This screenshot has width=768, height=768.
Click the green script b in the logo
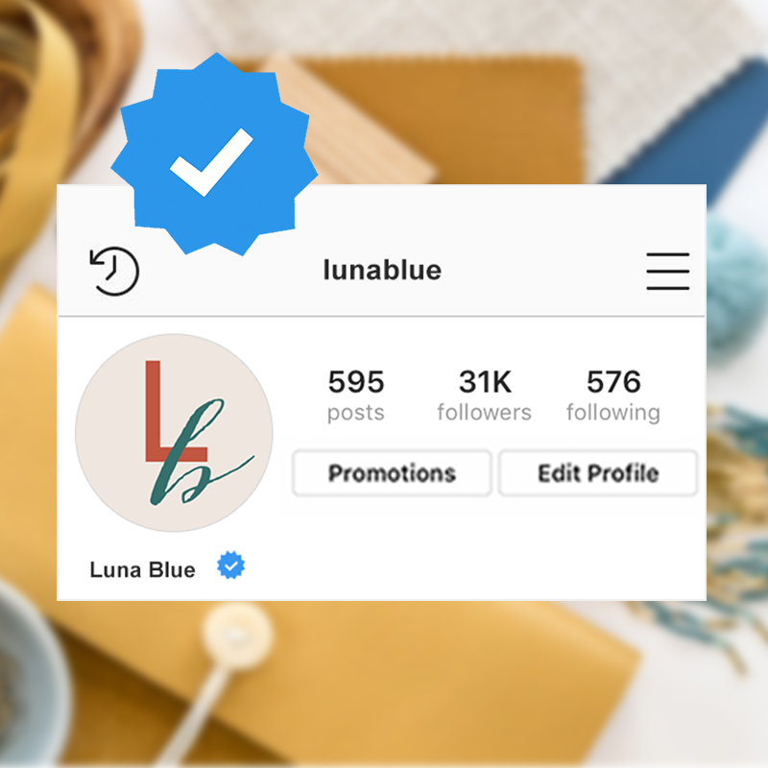click(x=196, y=453)
